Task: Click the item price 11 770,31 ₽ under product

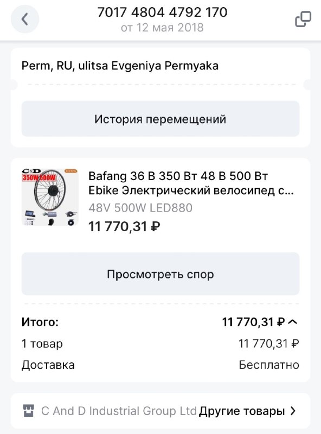Action: click(124, 226)
